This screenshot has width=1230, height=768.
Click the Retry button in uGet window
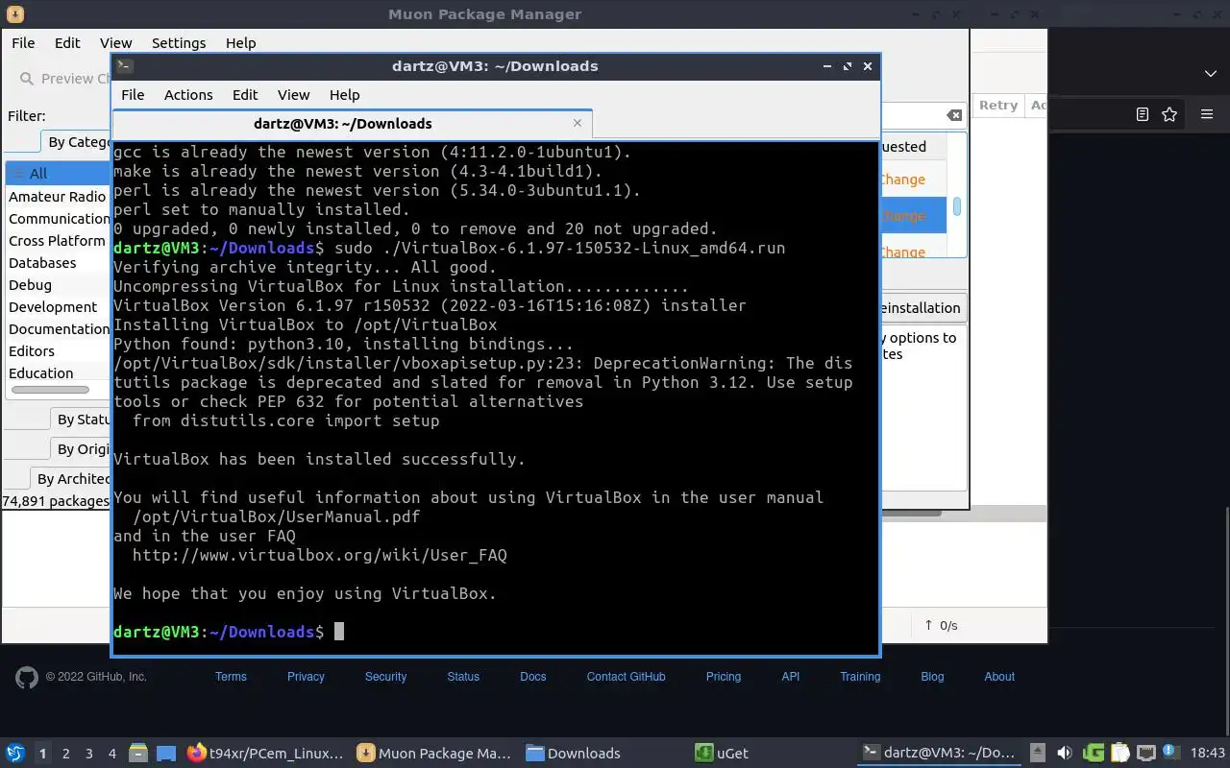click(x=998, y=105)
